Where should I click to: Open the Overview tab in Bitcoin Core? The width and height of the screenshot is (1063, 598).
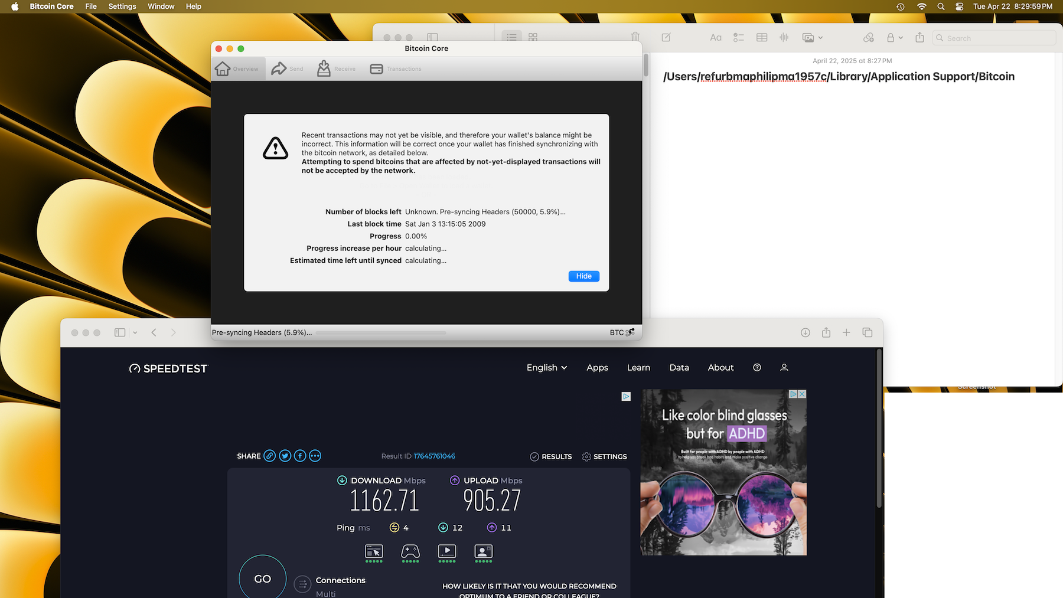(237, 69)
